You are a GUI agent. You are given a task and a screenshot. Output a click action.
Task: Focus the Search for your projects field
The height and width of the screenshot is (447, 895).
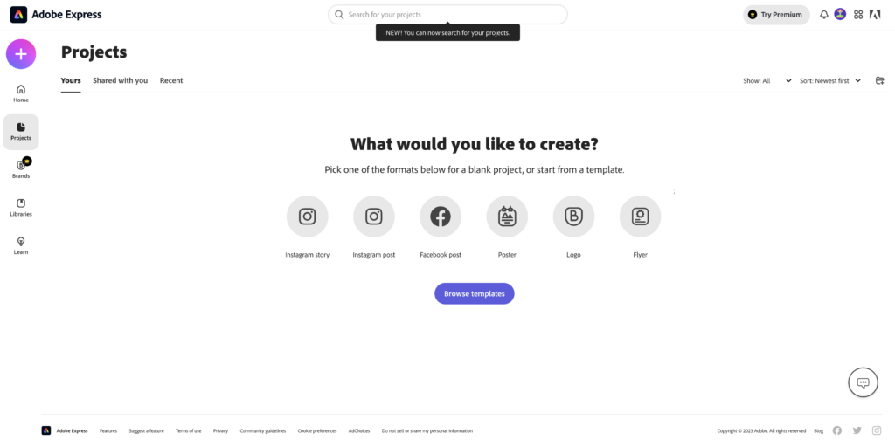(447, 15)
